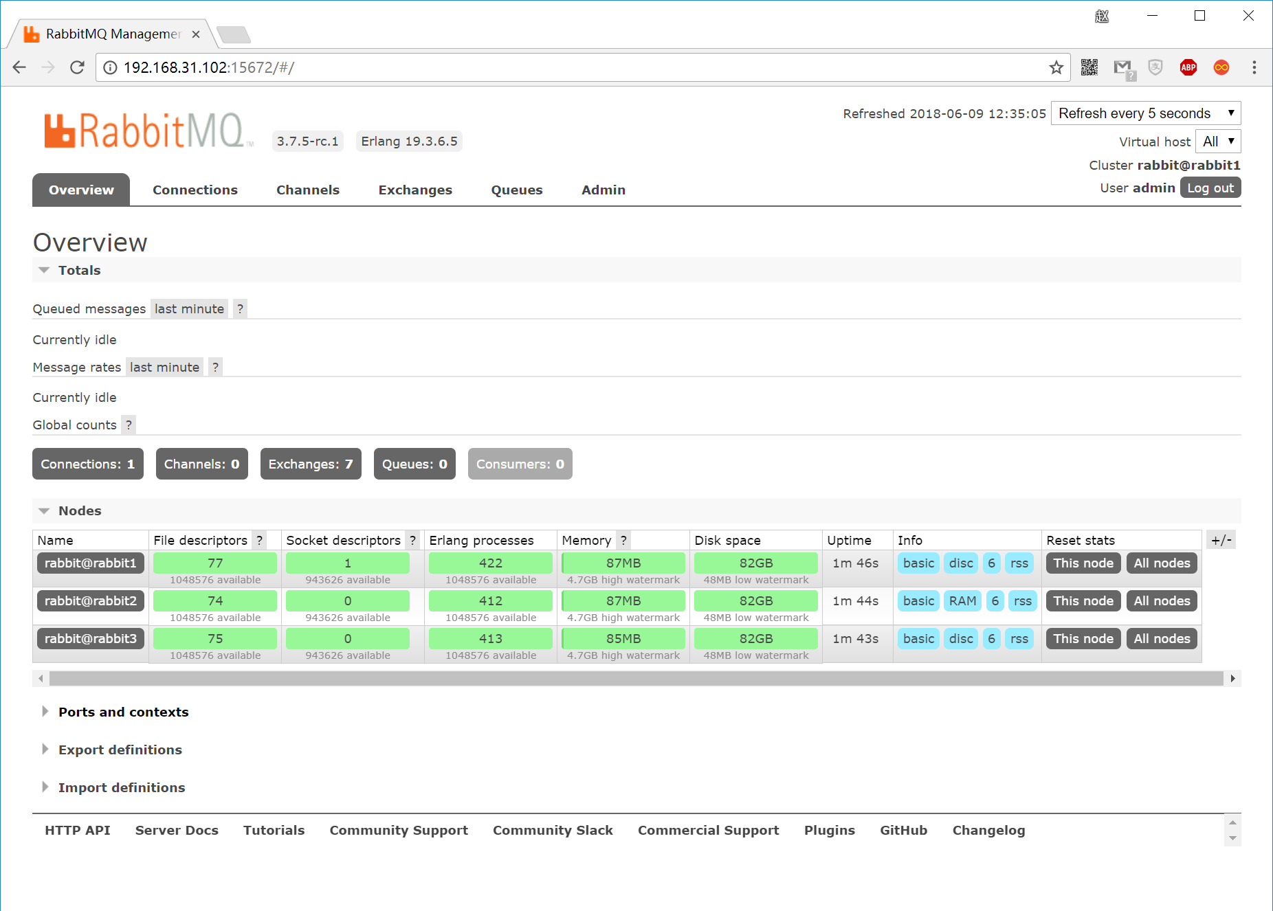Log out of admin account
Image resolution: width=1273 pixels, height=911 pixels.
(x=1210, y=188)
